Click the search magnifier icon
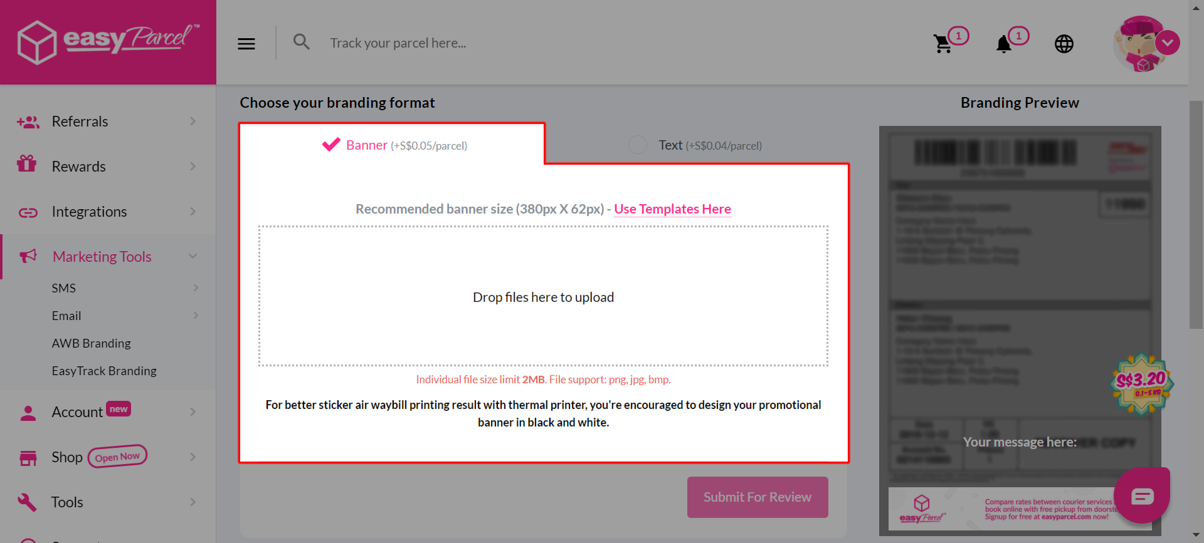The width and height of the screenshot is (1204, 543). pos(302,42)
